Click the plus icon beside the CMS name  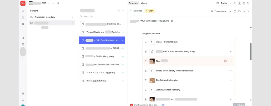coord(53,3)
